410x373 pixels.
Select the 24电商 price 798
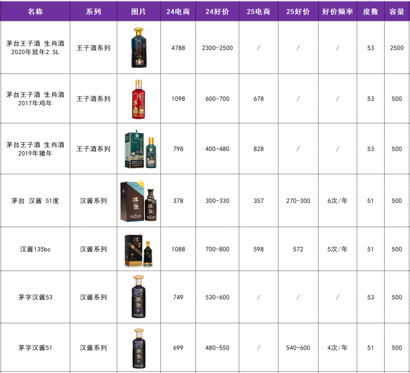[178, 149]
